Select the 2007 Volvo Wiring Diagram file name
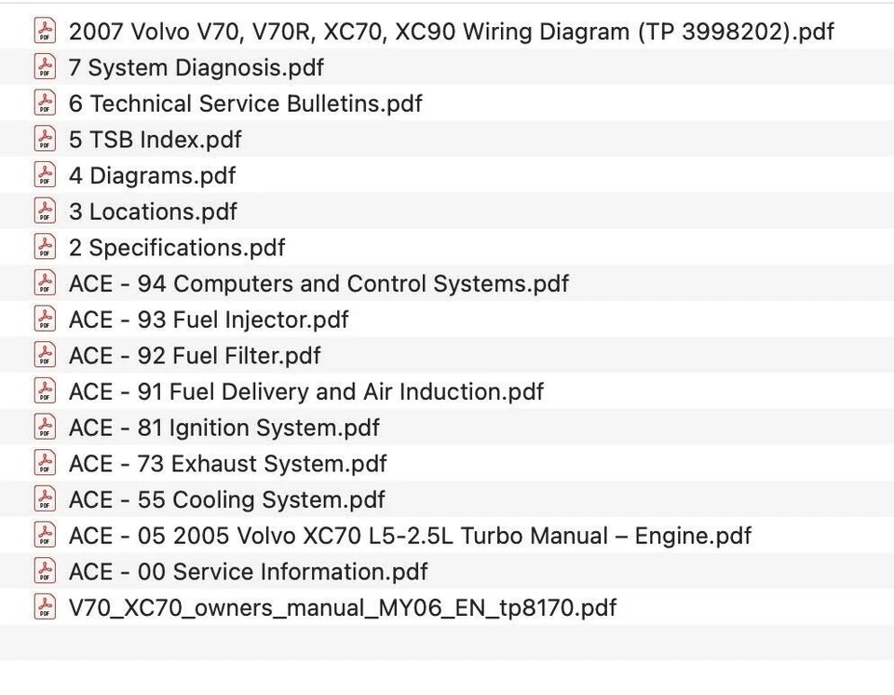This screenshot has width=894, height=695. point(451,31)
